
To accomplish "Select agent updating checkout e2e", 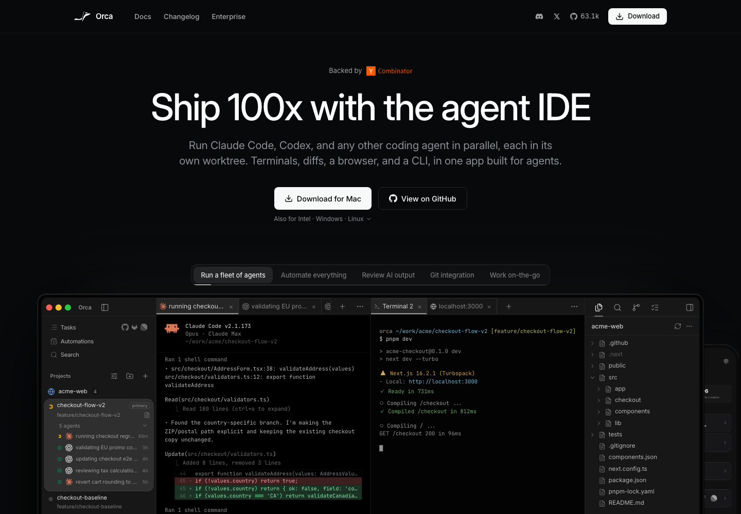I will [102, 459].
